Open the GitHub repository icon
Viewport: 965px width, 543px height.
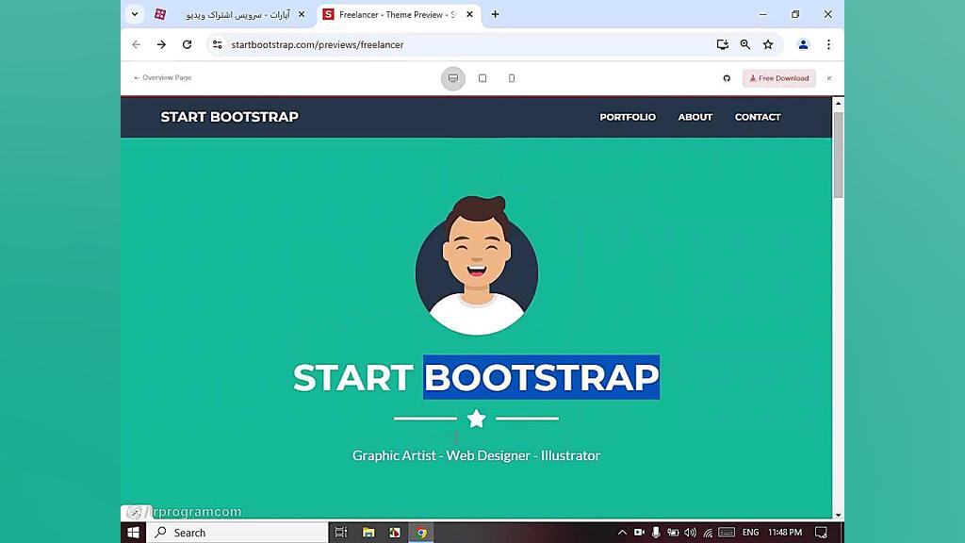pyautogui.click(x=727, y=78)
